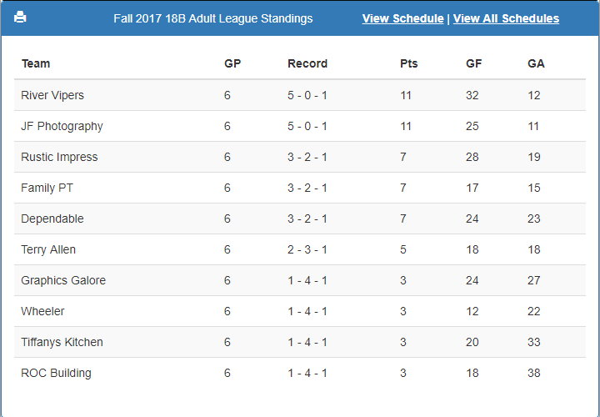
Task: Select the Rustic Impress team name
Action: pyautogui.click(x=59, y=157)
